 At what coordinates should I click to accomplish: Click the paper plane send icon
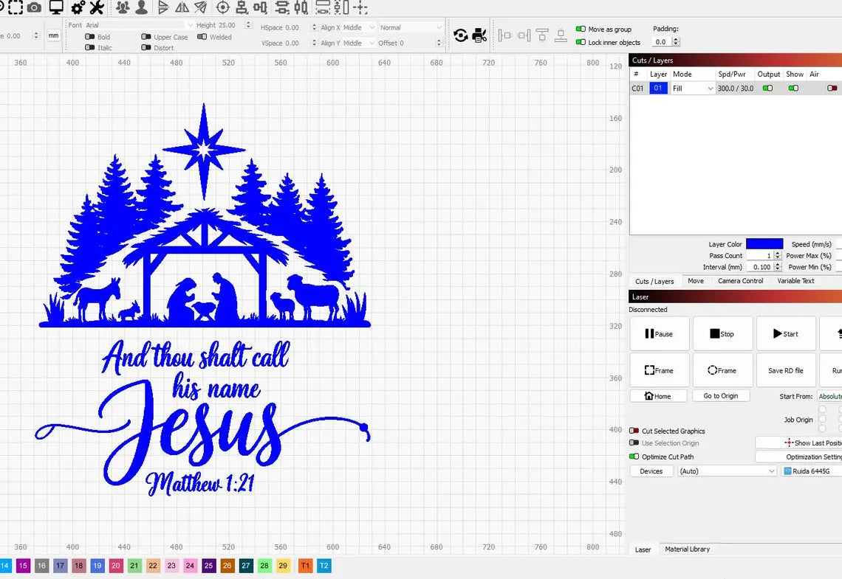pos(200,8)
